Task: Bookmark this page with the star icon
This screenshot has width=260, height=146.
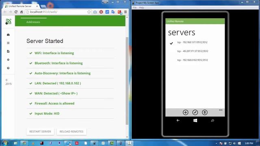Action: coord(89,12)
